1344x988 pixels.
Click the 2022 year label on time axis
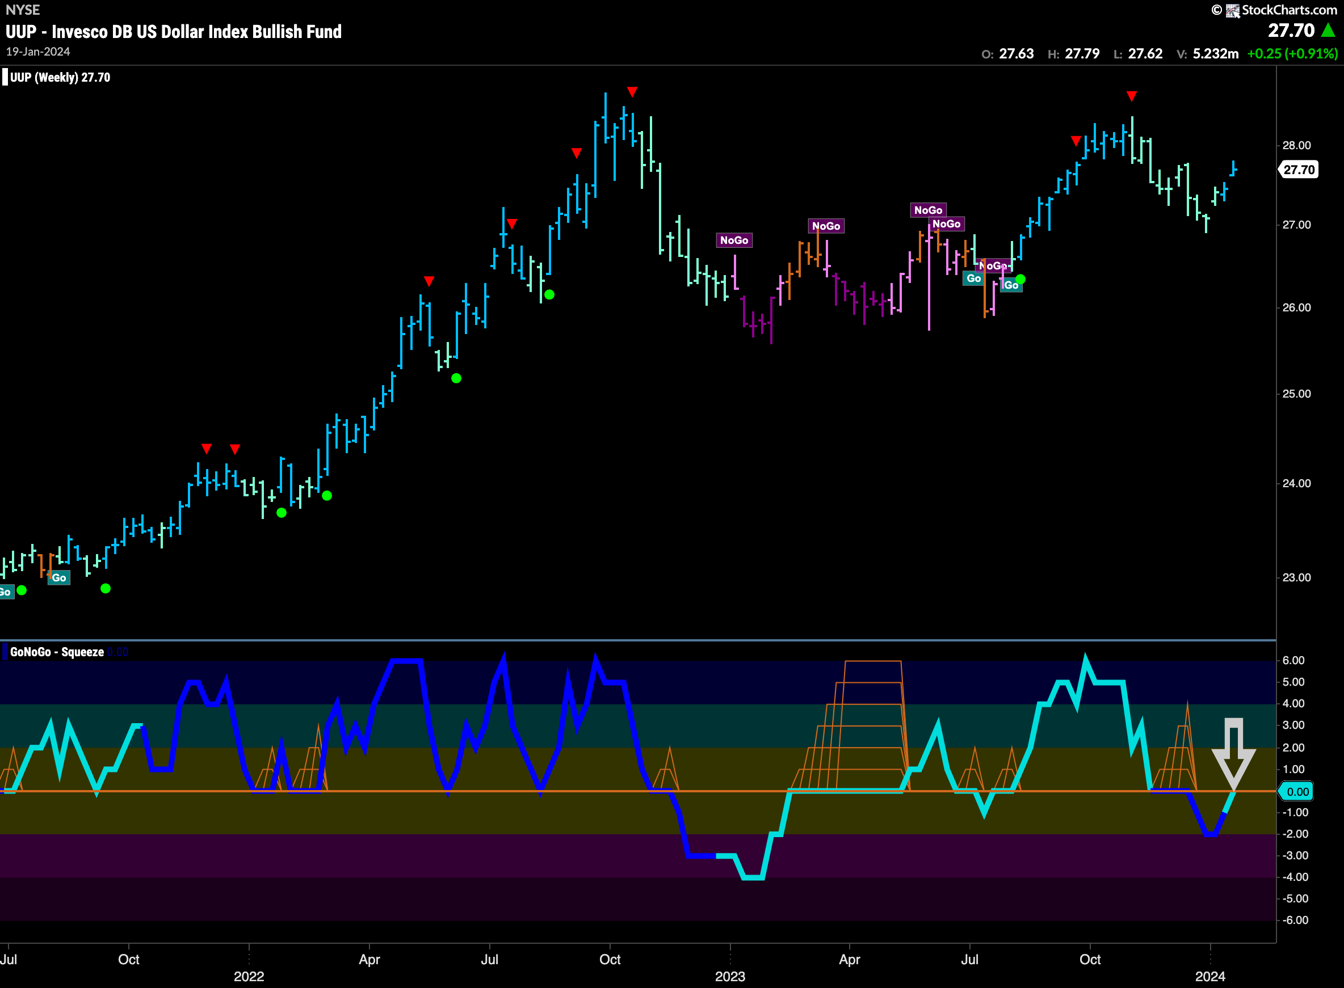[x=249, y=976]
